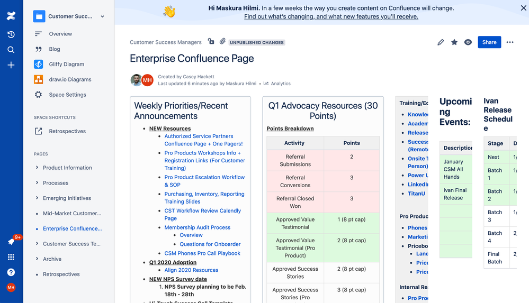The width and height of the screenshot is (529, 303).
Task: Open Retrospectives page in page tree
Action: pos(61,274)
